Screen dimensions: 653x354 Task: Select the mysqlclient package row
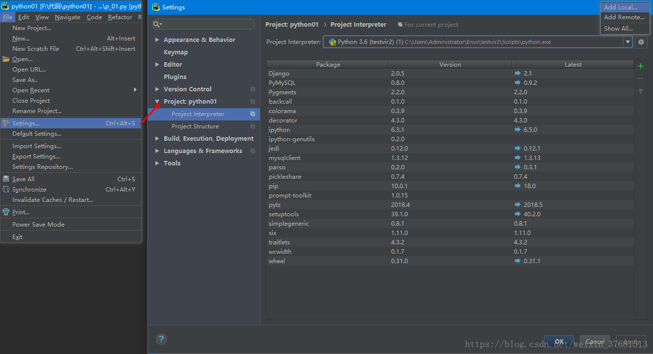450,157
